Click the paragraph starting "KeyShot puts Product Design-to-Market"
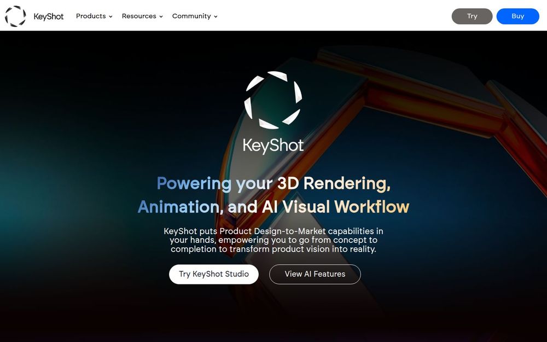 (x=273, y=240)
